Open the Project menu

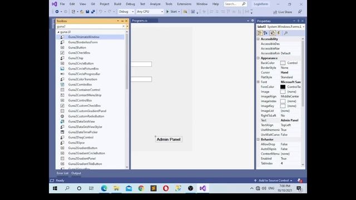point(105,4)
